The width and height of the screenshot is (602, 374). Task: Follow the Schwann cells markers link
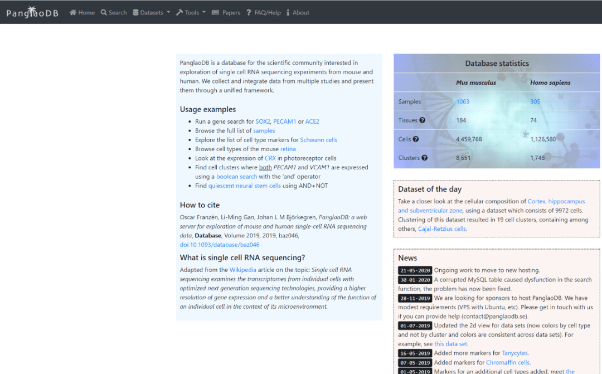pyautogui.click(x=318, y=140)
